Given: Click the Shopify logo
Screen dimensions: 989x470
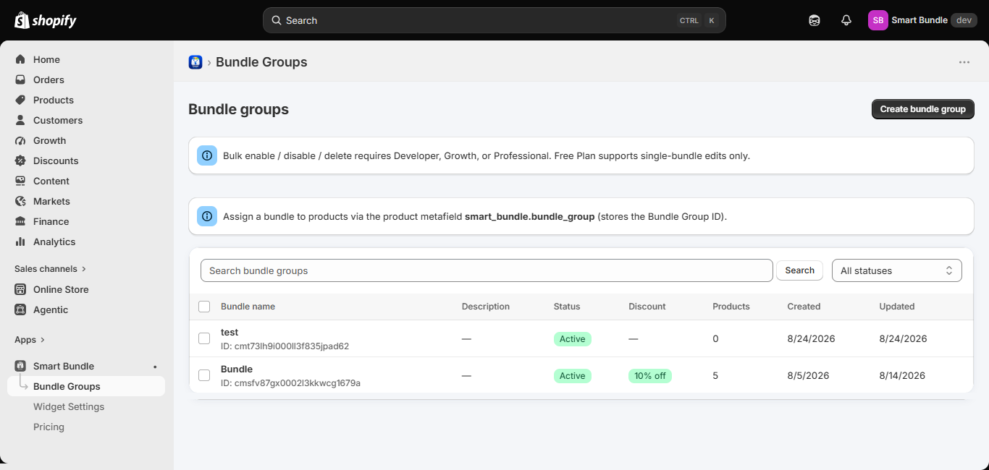Looking at the screenshot, I should coord(46,20).
